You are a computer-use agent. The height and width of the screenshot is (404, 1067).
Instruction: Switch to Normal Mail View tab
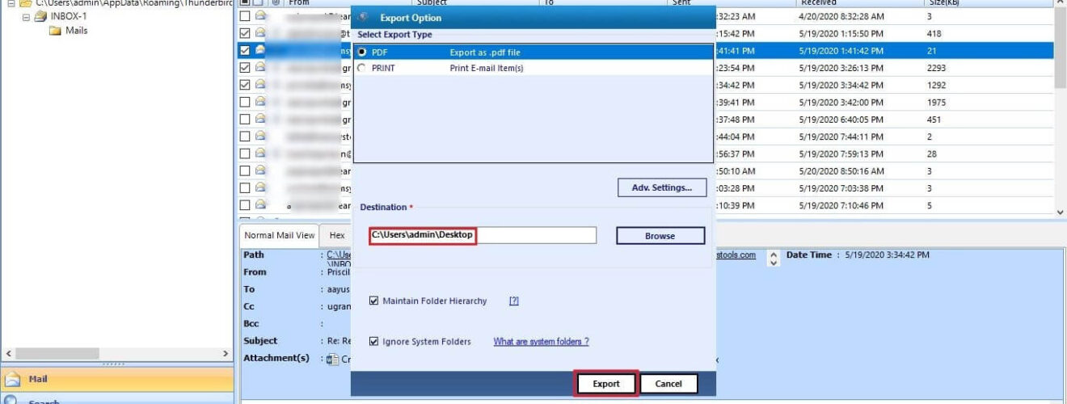[280, 235]
